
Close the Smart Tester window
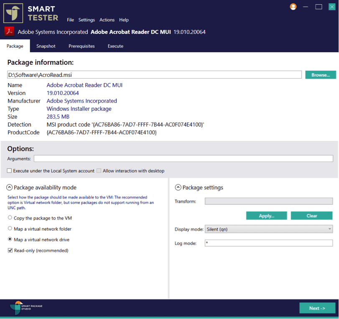tap(332, 7)
